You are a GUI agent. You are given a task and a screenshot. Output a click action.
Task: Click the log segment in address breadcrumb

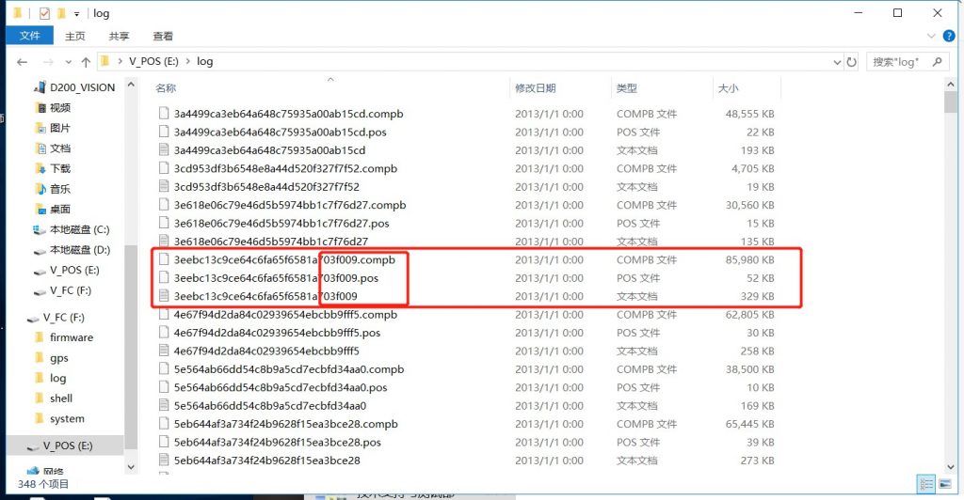coord(204,61)
